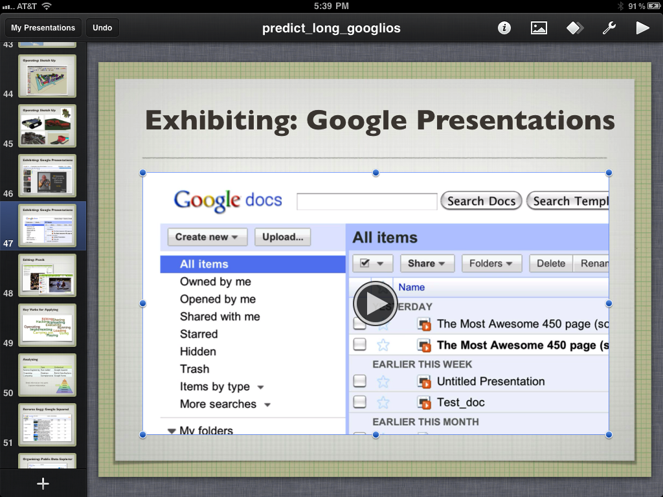The height and width of the screenshot is (497, 663).
Task: Click the Rename button
Action: point(591,263)
